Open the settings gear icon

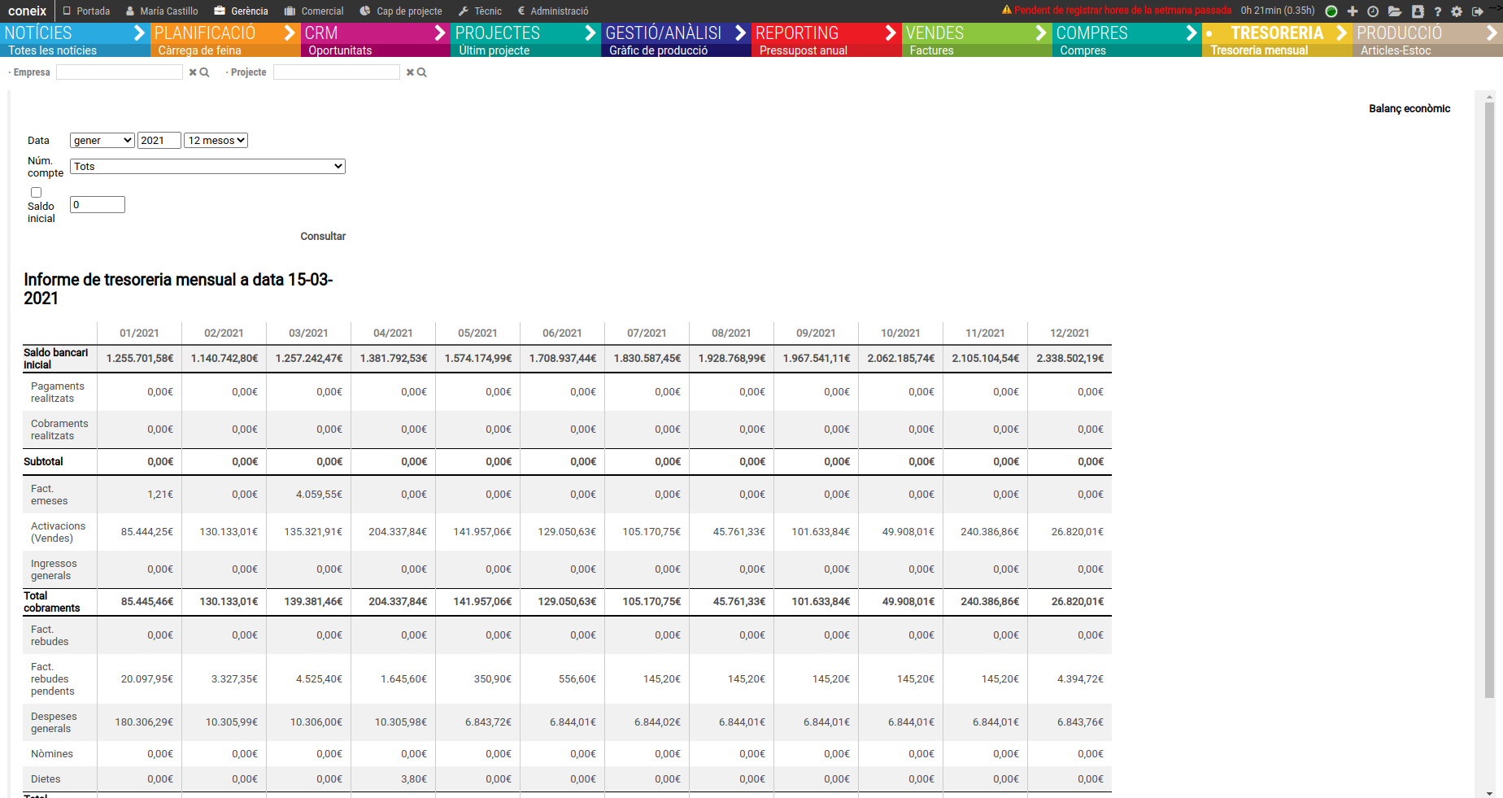(1457, 11)
